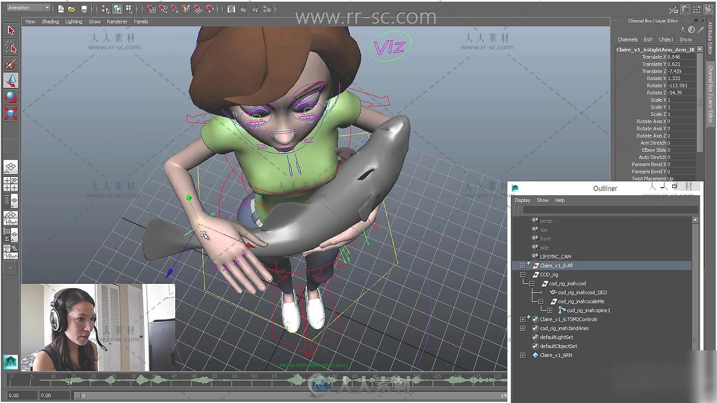
Task: Open the Outliner Display menu
Action: (523, 200)
